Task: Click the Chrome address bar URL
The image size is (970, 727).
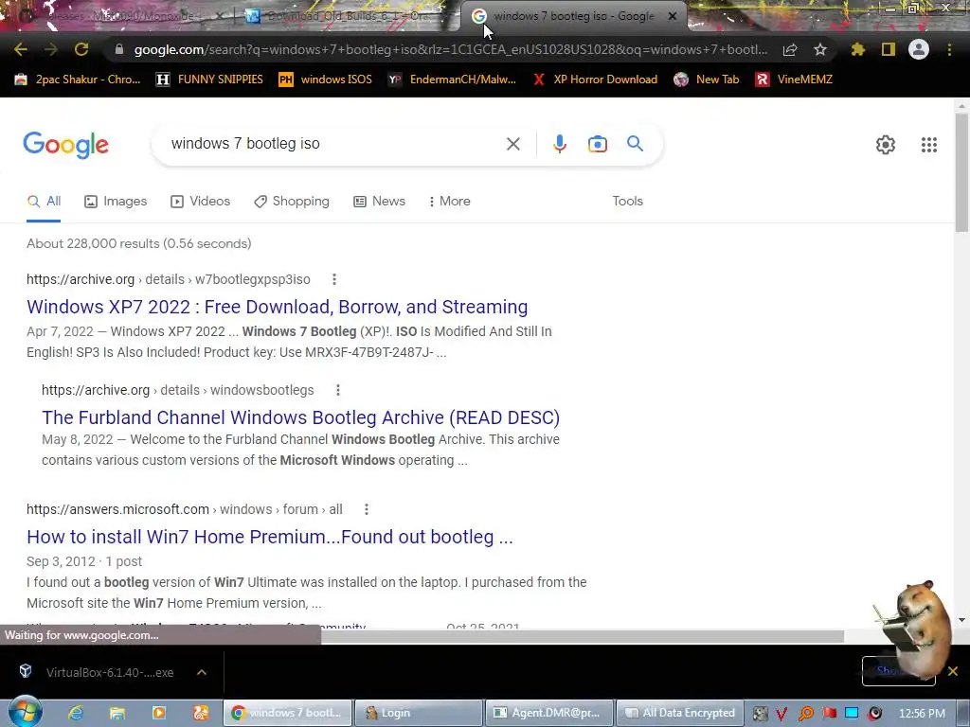Action: 450,49
